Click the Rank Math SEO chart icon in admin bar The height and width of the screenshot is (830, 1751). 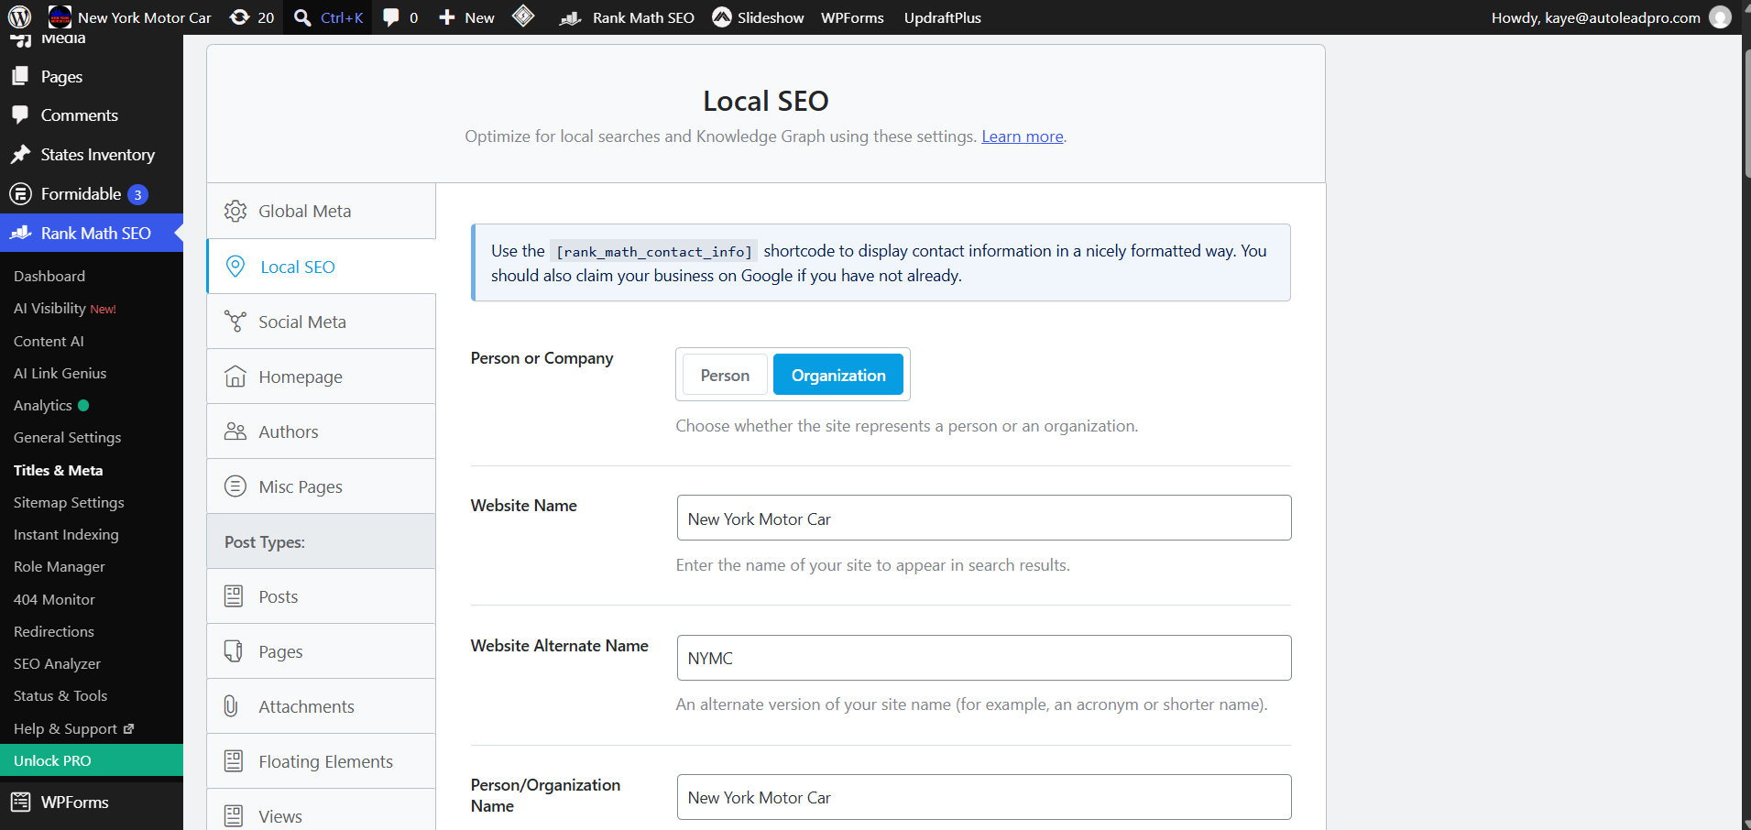pos(571,17)
